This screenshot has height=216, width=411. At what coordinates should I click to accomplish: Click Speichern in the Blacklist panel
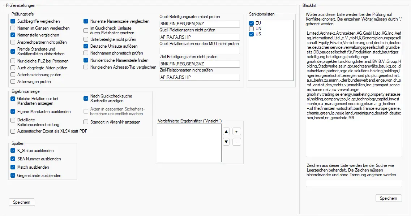pyautogui.click(x=389, y=198)
